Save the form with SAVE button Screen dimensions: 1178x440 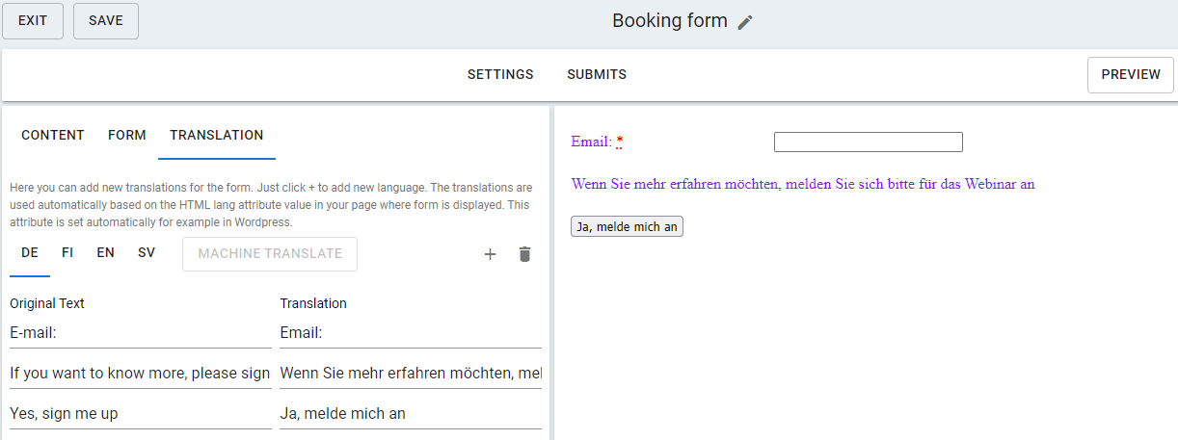coord(106,21)
